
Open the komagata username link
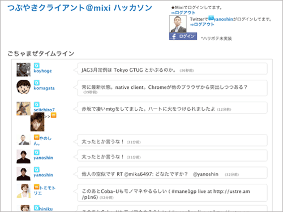point(44,88)
